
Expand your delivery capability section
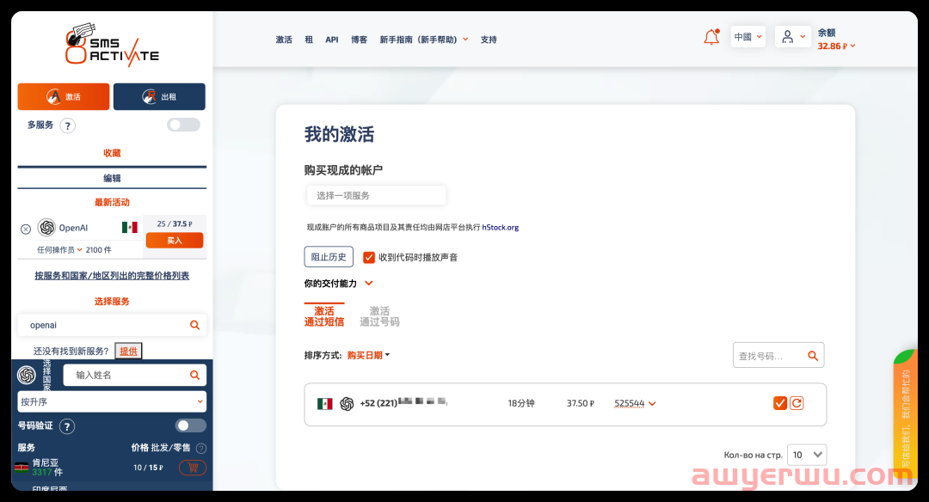tap(338, 284)
